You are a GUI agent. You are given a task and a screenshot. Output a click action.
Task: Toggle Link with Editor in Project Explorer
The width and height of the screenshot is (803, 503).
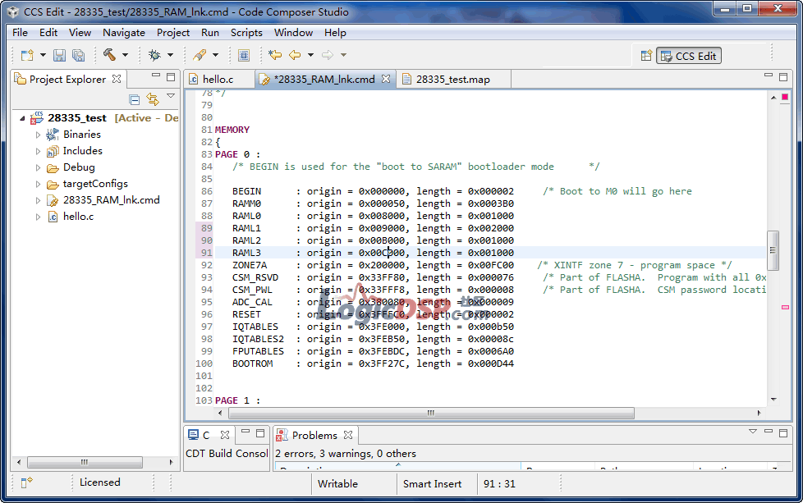153,98
